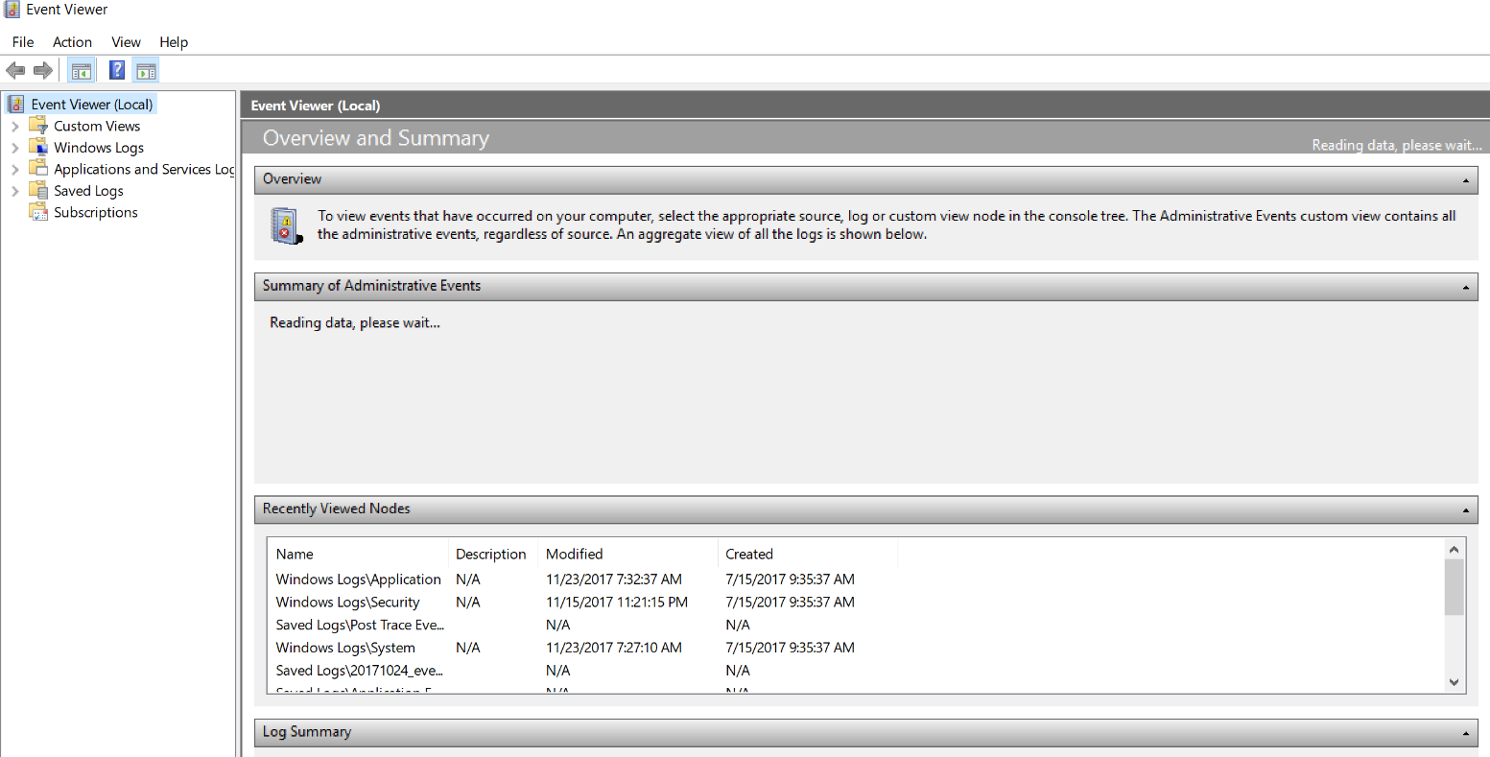Toggle the Show/Hide Console Tree icon
This screenshot has height=757, width=1490.
82,70
